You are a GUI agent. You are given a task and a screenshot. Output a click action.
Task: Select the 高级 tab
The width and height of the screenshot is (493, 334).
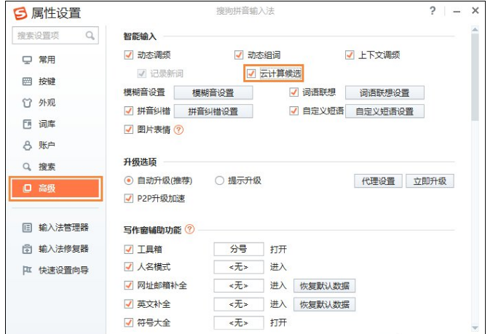coord(55,188)
